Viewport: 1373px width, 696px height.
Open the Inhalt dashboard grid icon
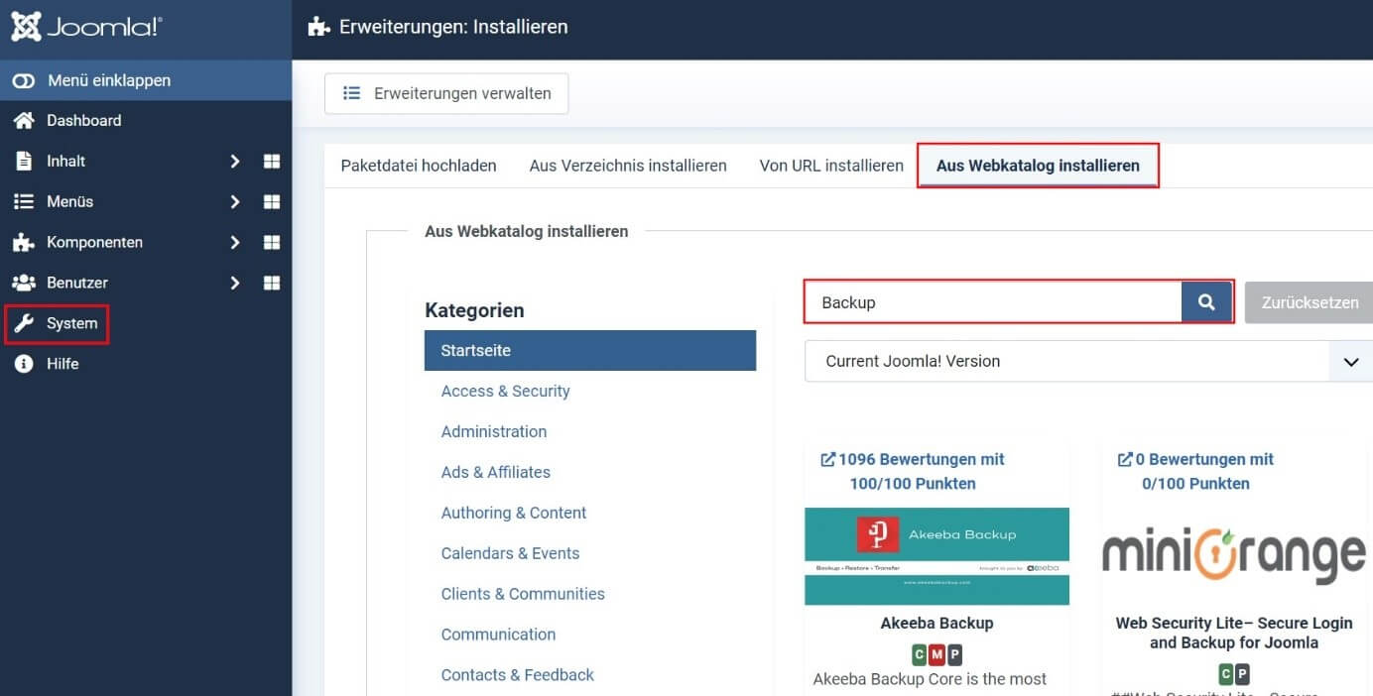tap(271, 161)
